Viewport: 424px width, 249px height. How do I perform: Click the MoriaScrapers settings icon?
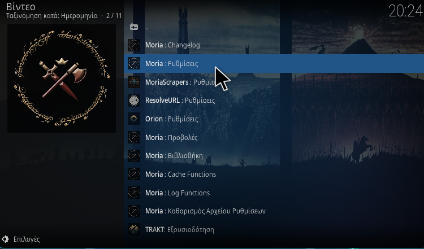pyautogui.click(x=134, y=82)
